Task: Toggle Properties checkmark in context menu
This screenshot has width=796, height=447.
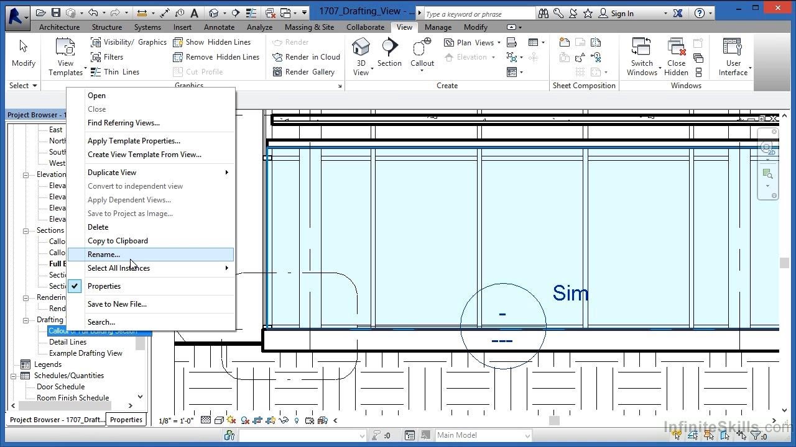Action: click(75, 286)
